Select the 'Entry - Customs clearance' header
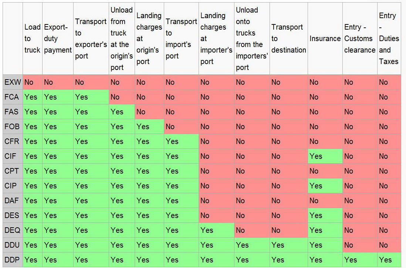Screen dimensions: 406x268 click(359, 38)
